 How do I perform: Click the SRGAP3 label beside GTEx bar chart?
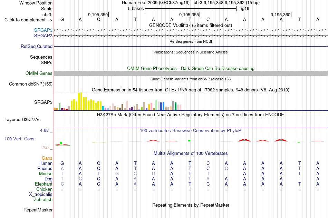tap(43, 102)
